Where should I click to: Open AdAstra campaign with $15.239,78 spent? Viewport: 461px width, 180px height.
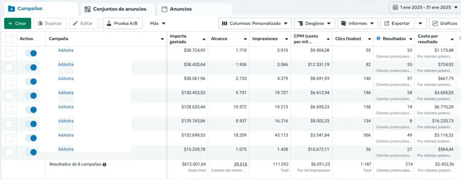66,149
